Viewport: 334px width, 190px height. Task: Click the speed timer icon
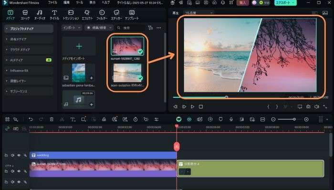[x=136, y=119]
